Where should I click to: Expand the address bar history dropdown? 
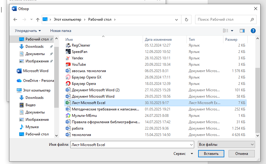tap(177, 19)
